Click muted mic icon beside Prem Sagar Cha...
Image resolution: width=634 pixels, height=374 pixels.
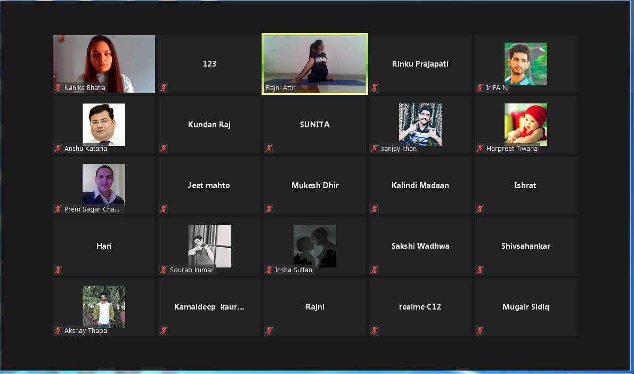tap(58, 209)
